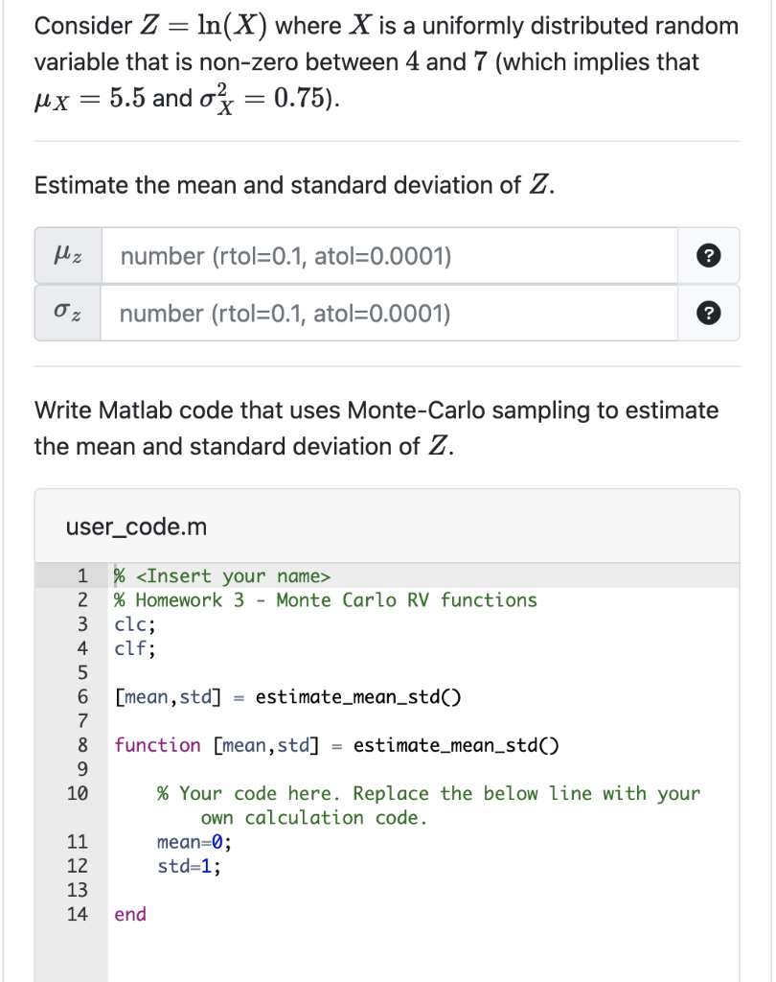Place cursor on the mean=0; line
776x982 pixels.
[194, 842]
